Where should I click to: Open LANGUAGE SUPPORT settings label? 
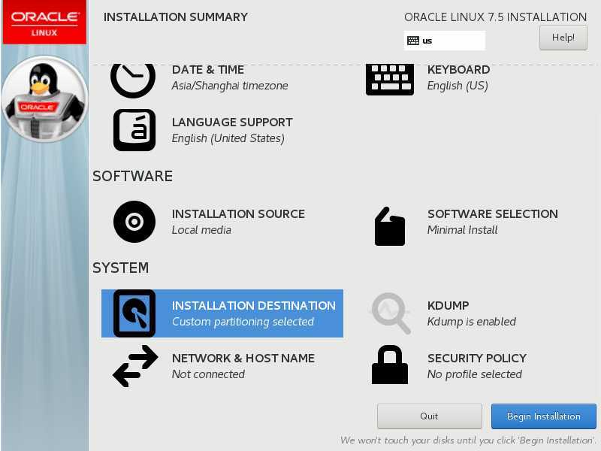click(x=232, y=123)
